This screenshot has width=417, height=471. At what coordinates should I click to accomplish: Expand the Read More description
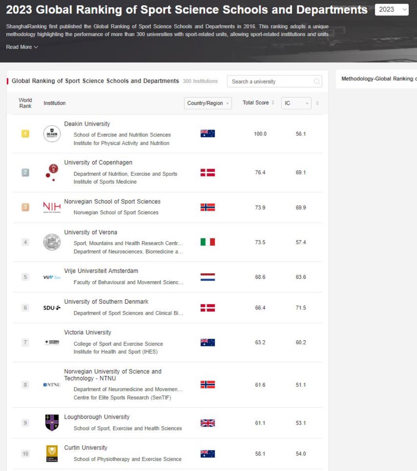tap(22, 47)
